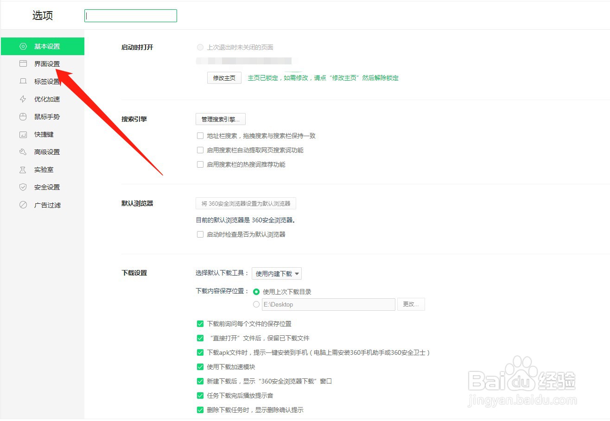Check 启动时检查是否为默认浏览器
The height and width of the screenshot is (421, 610).
[200, 234]
